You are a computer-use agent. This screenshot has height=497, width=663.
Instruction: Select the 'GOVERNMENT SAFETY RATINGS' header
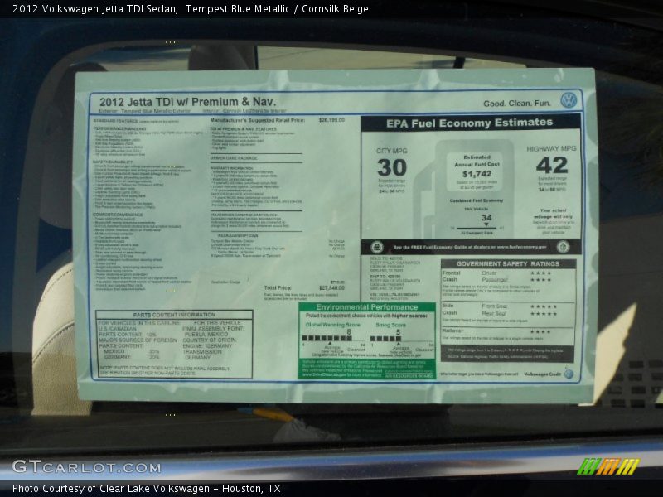508,263
